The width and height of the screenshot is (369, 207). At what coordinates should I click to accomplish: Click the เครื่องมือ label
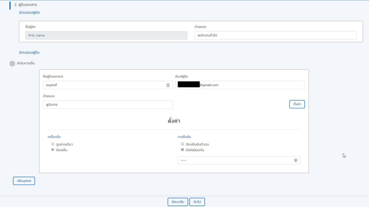coord(54,137)
